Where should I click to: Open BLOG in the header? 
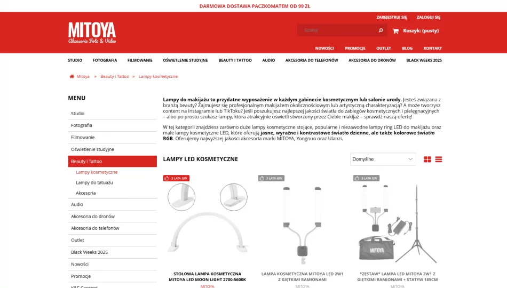(x=407, y=48)
